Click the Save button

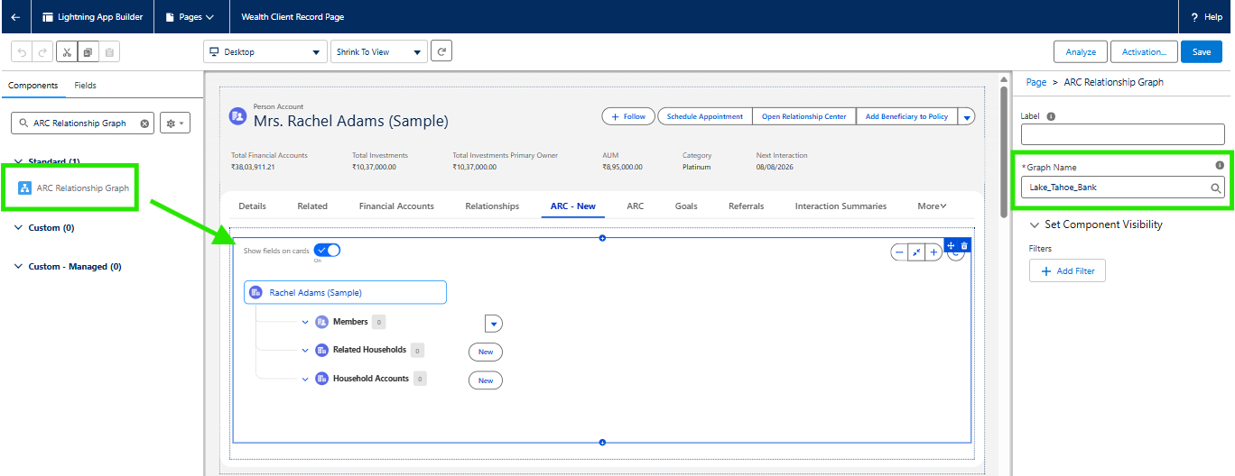[1201, 52]
